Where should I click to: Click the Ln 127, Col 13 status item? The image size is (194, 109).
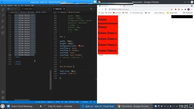point(41,102)
